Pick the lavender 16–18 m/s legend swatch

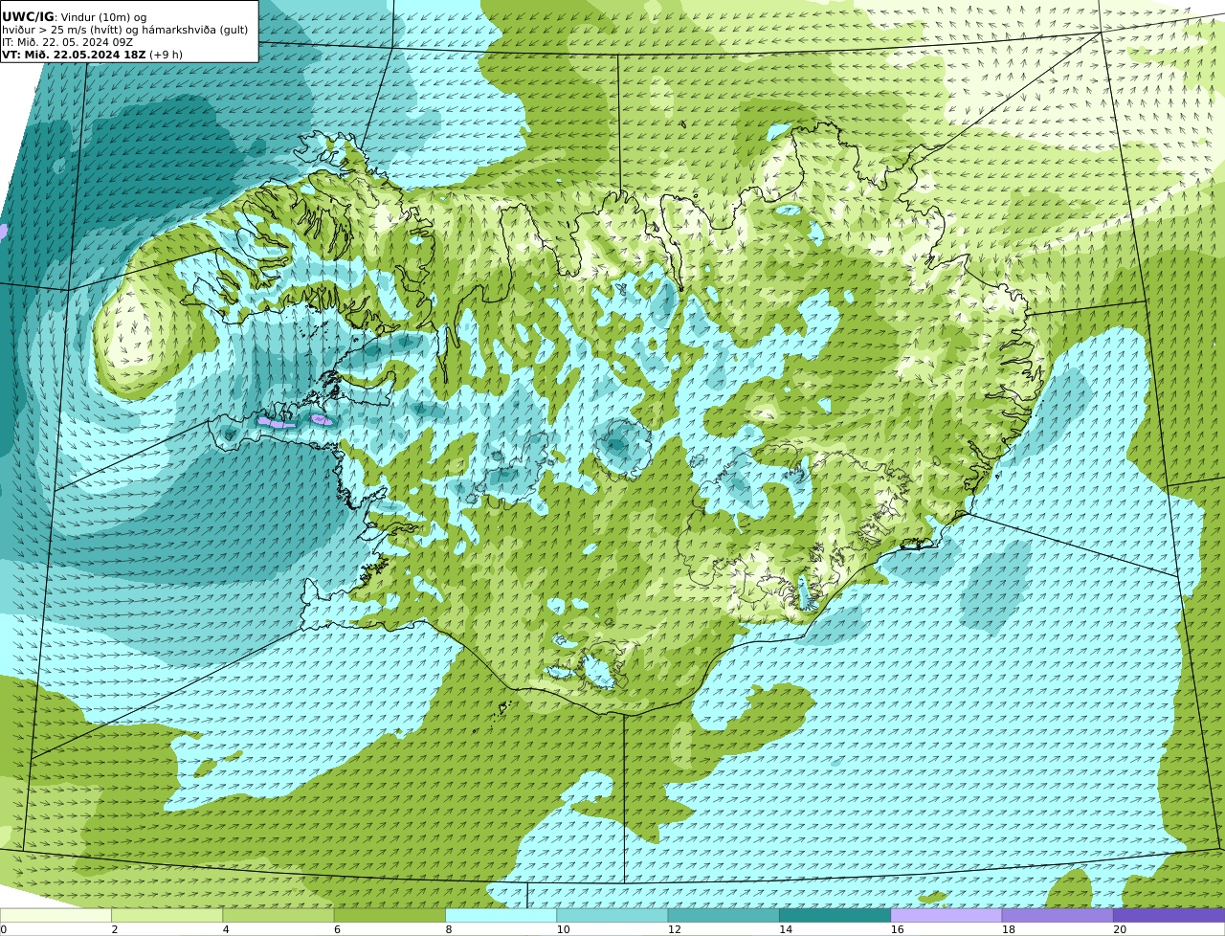coord(947,915)
